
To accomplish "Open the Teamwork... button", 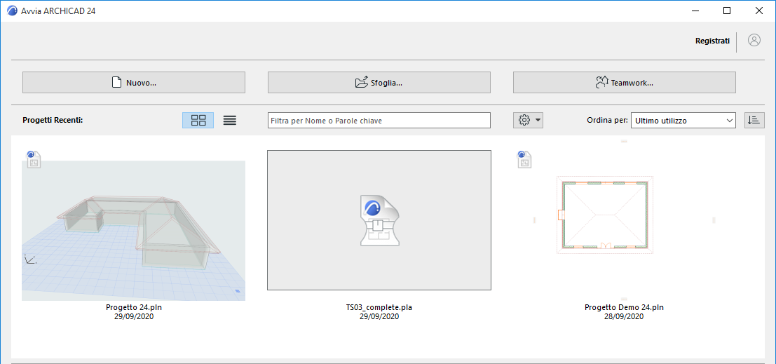I will point(625,83).
